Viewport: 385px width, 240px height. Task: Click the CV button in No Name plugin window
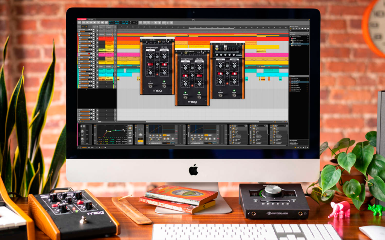(x=240, y=44)
